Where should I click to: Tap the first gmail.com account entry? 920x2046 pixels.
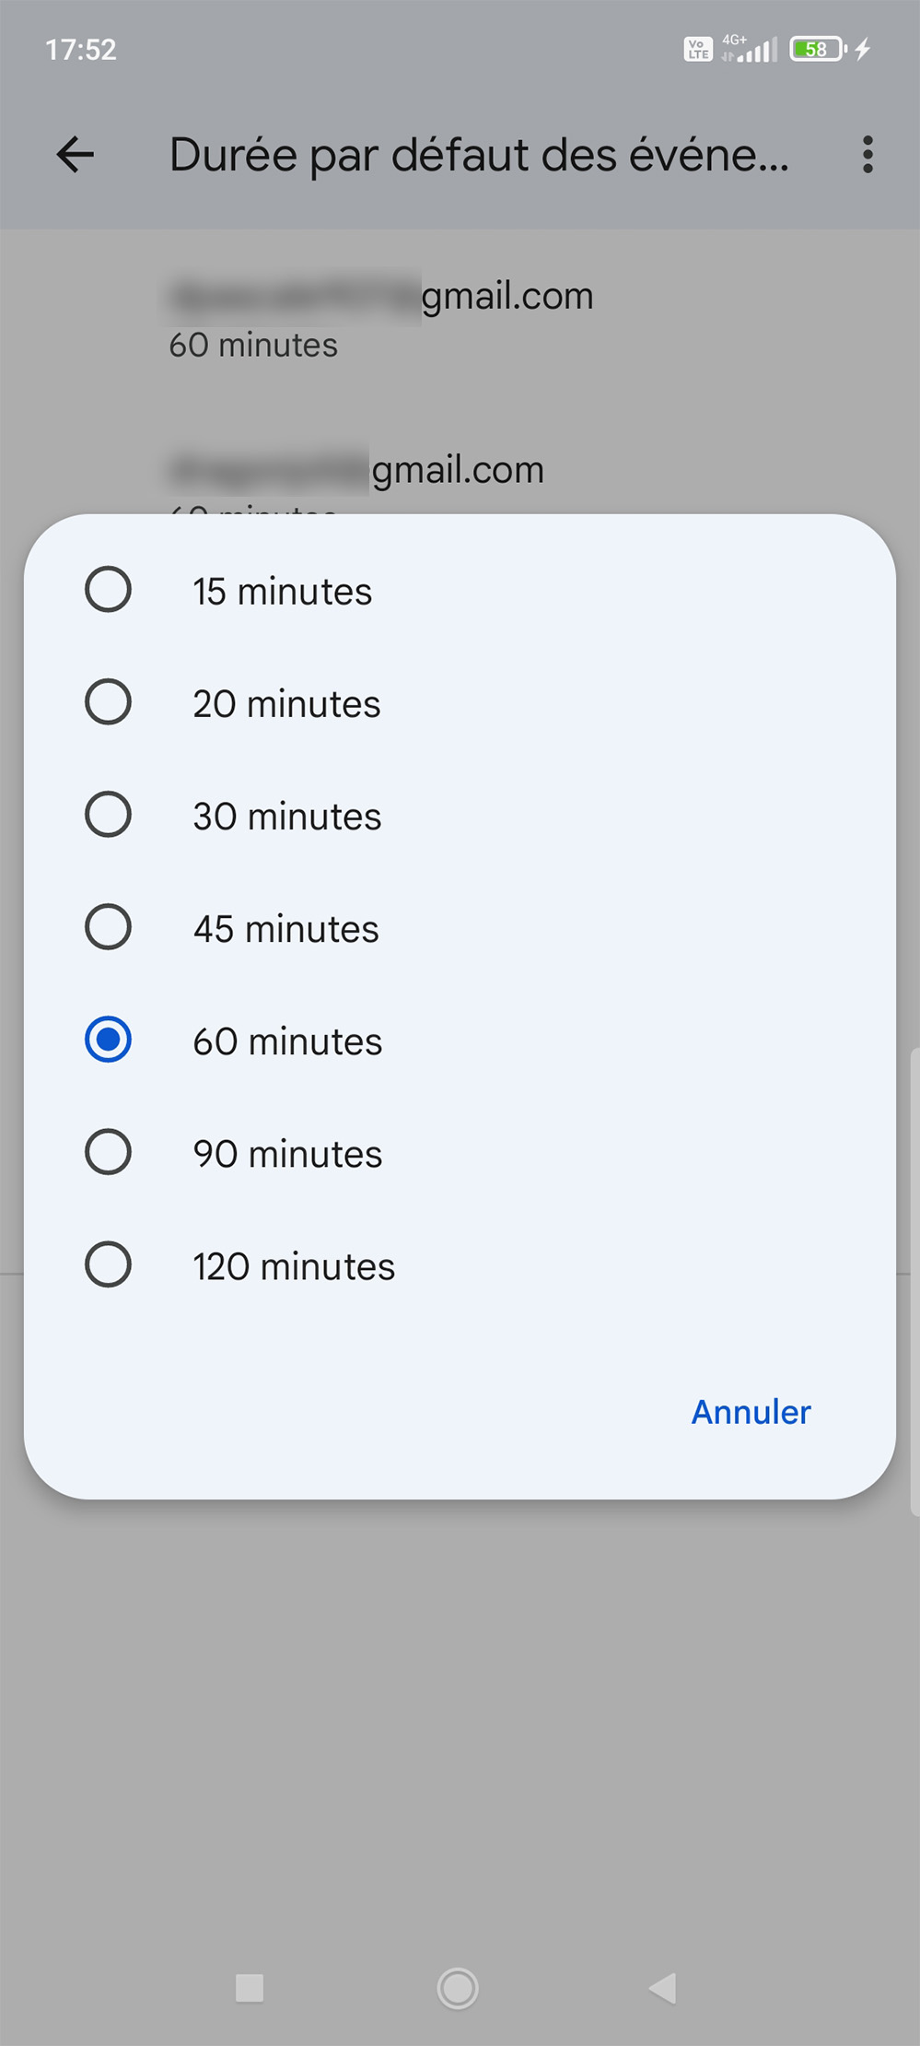pyautogui.click(x=381, y=316)
